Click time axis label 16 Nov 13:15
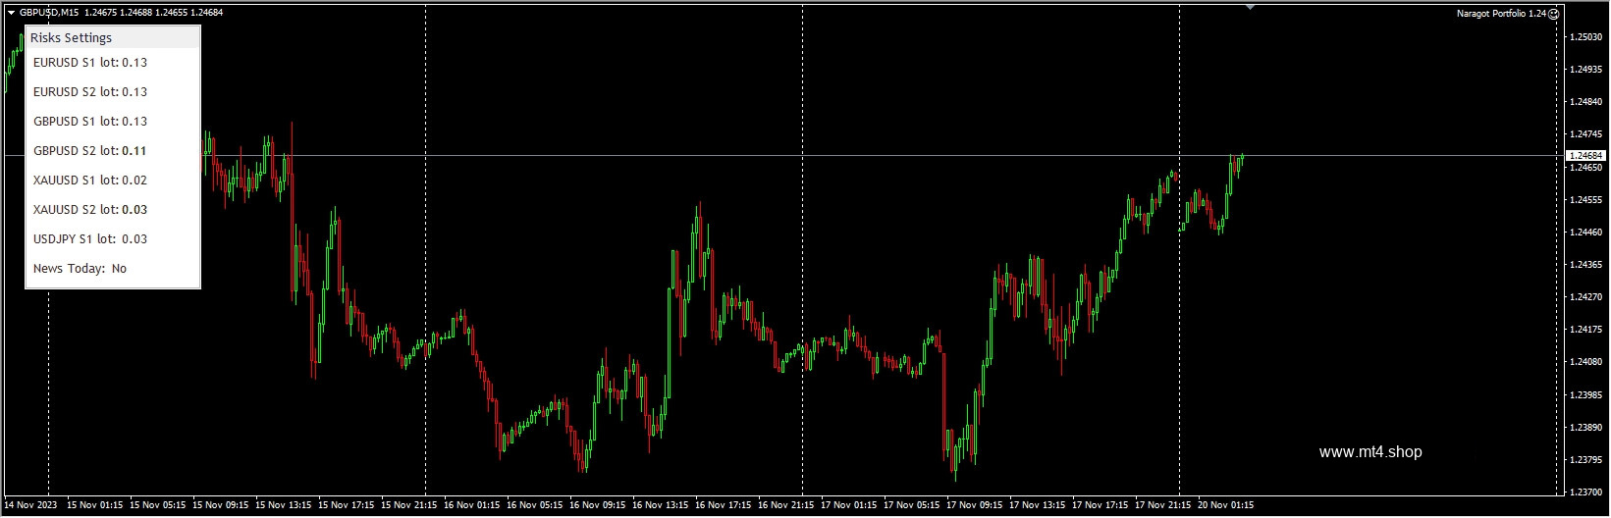The image size is (1611, 518). (661, 506)
